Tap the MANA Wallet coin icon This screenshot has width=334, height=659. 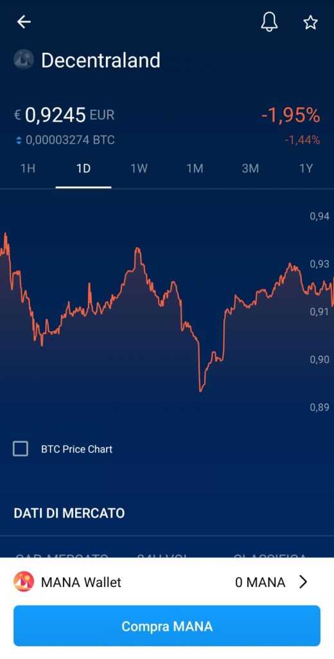[x=24, y=582]
